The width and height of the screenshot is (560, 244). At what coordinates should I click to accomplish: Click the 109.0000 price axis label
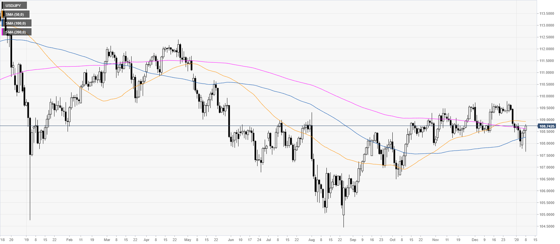[547, 120]
